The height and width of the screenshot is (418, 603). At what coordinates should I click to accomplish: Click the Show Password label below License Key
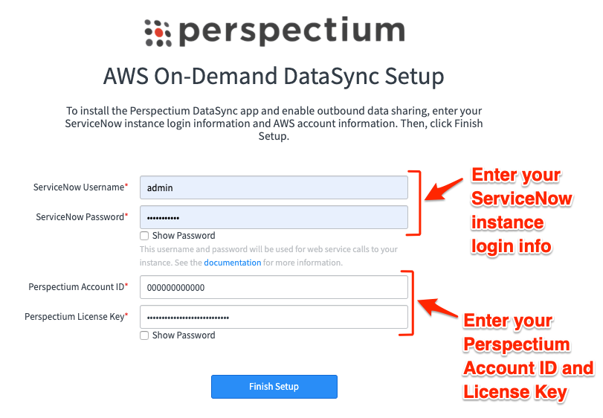tap(184, 335)
